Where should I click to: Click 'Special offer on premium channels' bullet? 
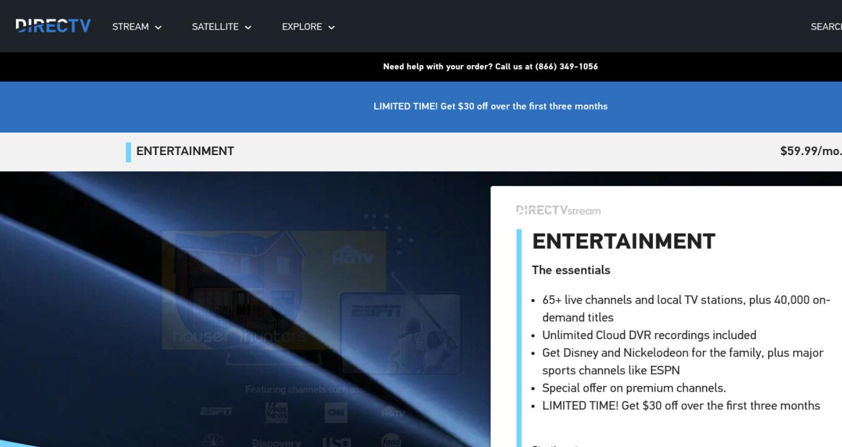634,388
